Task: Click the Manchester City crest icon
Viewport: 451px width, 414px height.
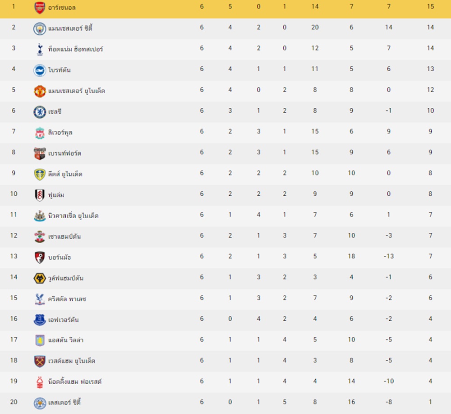Action: point(40,28)
